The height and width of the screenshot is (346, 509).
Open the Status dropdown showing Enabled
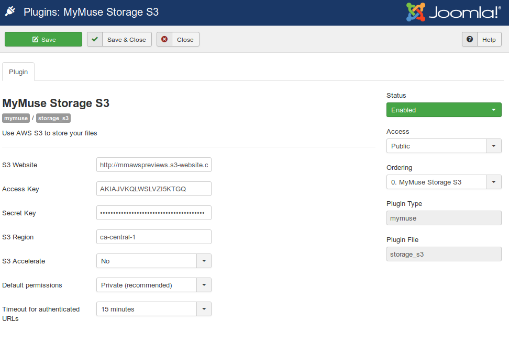(444, 110)
